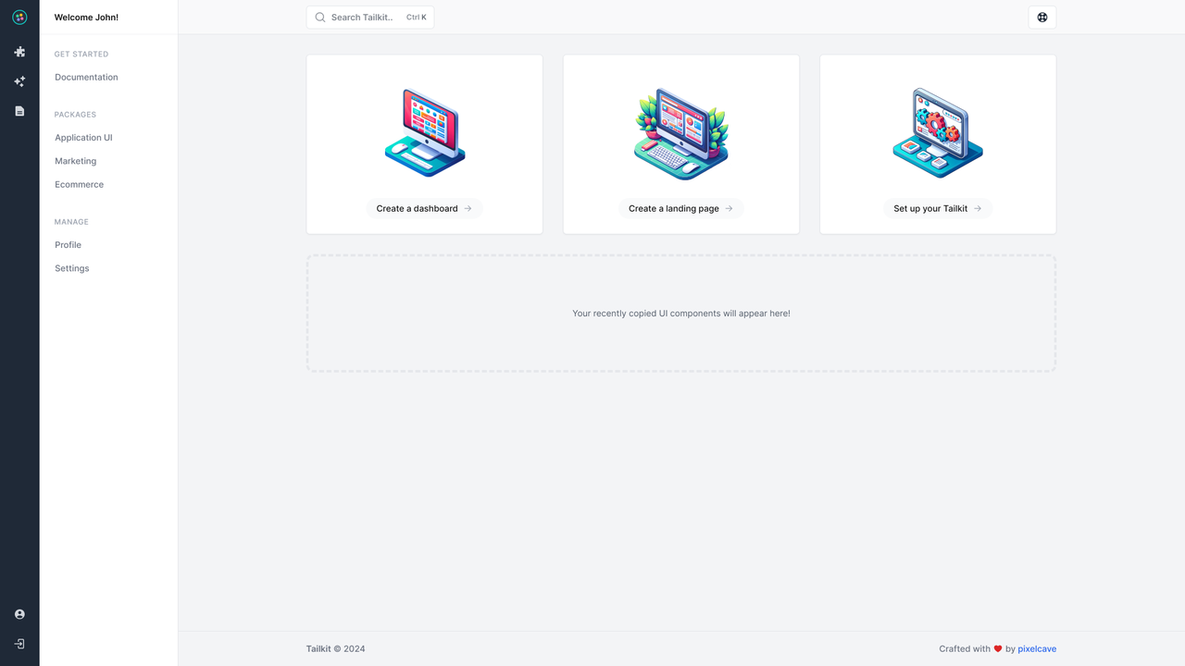This screenshot has height=666, width=1185.
Task: Click the gears setup computer illustration
Action: point(938,133)
